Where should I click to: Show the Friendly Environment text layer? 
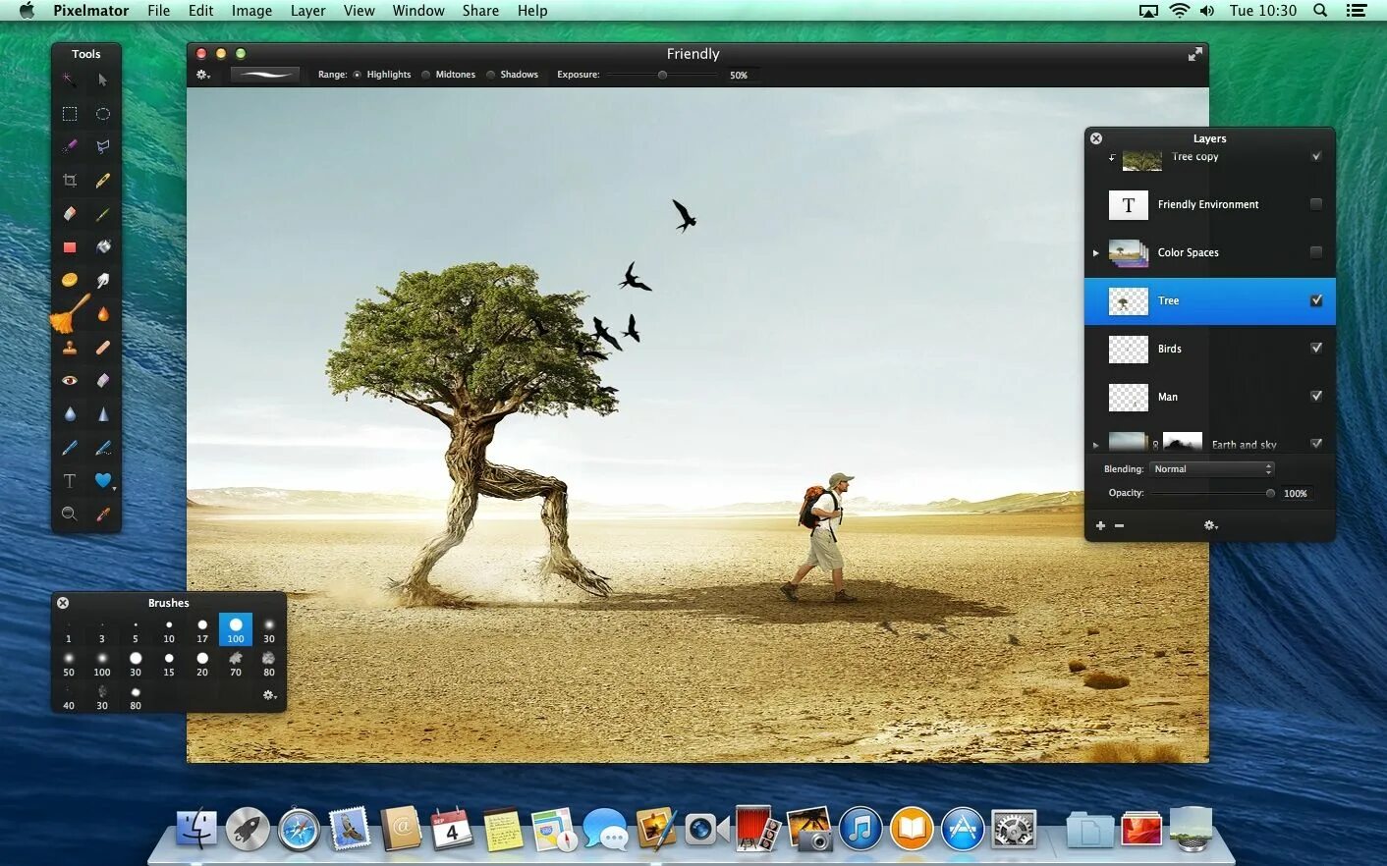(1316, 204)
